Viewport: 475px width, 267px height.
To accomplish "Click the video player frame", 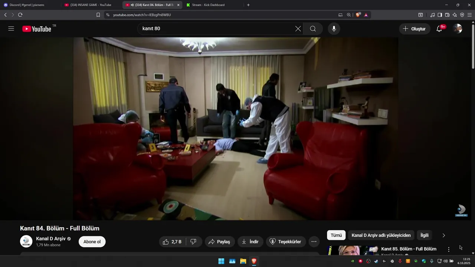I will coord(236,128).
